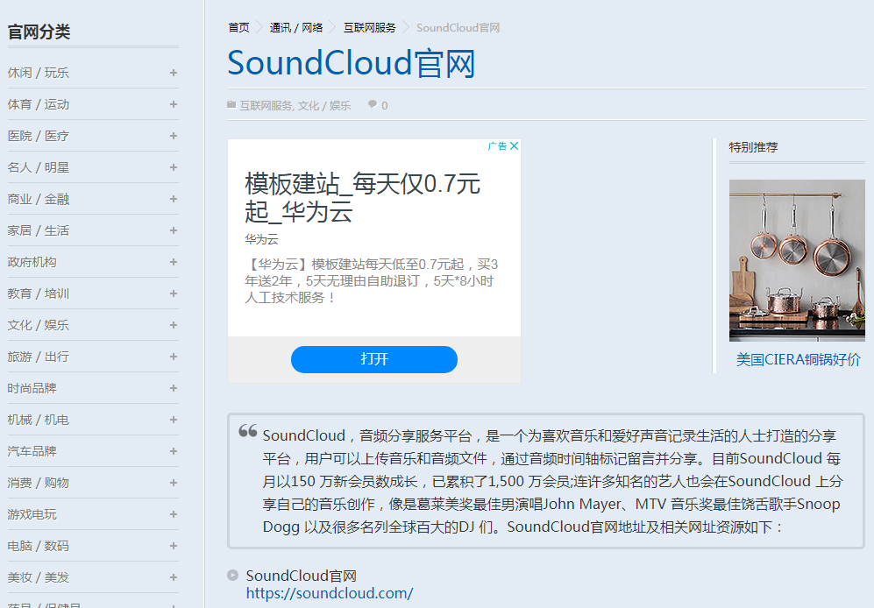
Task: Expand the 名人 / 明星 category
Action: tap(174, 167)
